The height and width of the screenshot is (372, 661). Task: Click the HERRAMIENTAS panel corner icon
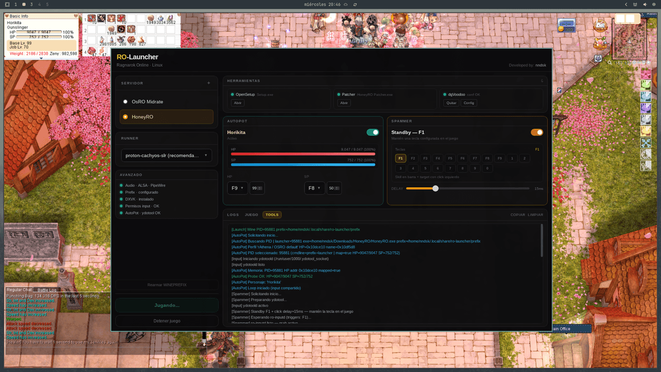pyautogui.click(x=542, y=80)
